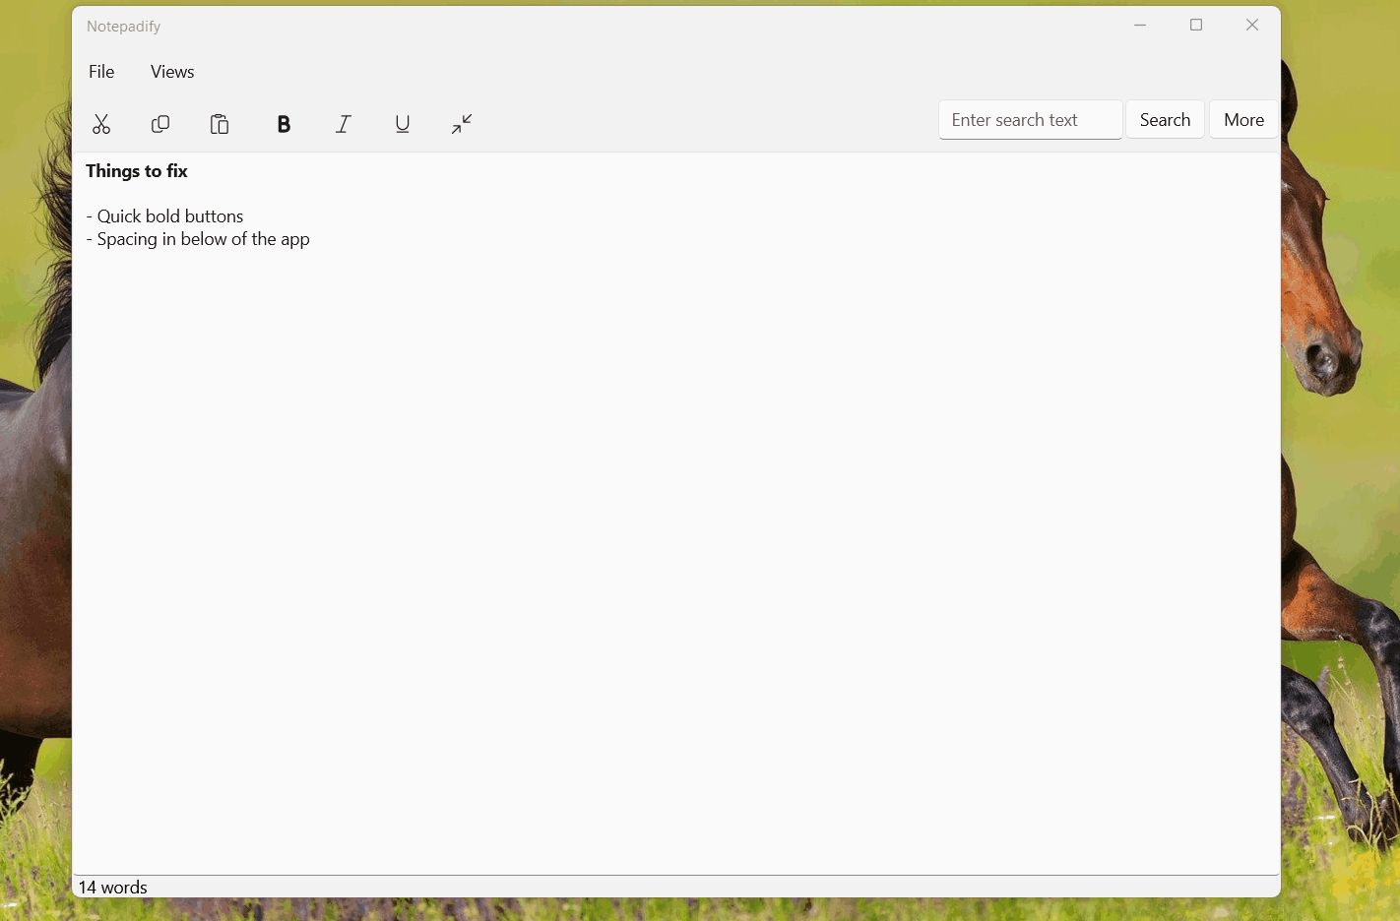Toggle italic formatting

point(344,124)
